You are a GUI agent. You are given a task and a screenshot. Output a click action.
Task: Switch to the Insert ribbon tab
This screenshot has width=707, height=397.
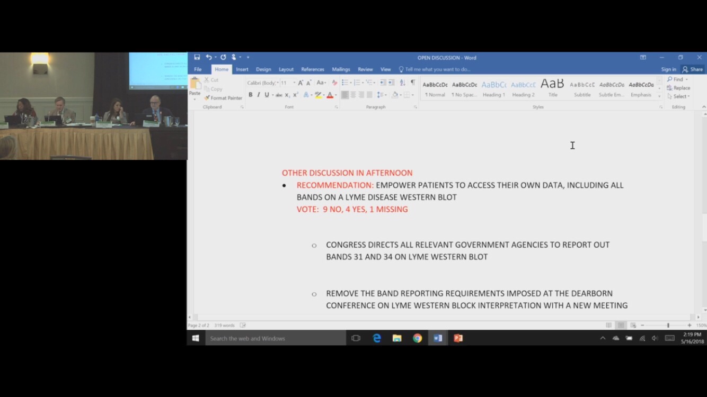click(242, 69)
